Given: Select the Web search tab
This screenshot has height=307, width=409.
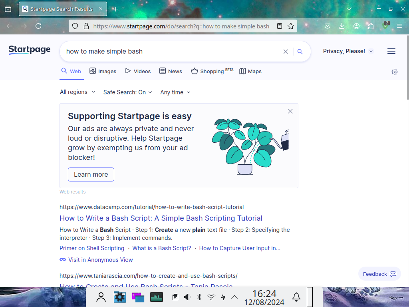Looking at the screenshot, I should (71, 71).
